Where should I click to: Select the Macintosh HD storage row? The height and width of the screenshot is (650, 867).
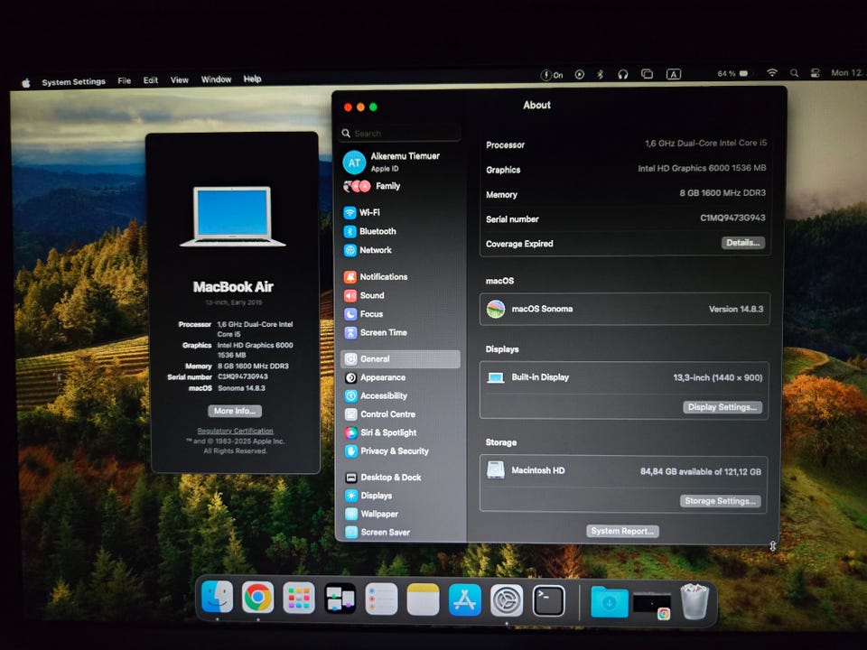tap(624, 471)
